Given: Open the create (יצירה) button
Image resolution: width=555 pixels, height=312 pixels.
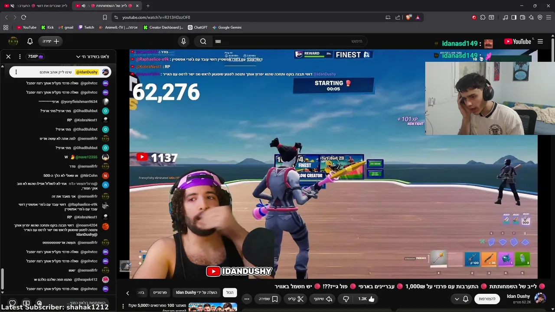Looking at the screenshot, I should pyautogui.click(x=51, y=41).
